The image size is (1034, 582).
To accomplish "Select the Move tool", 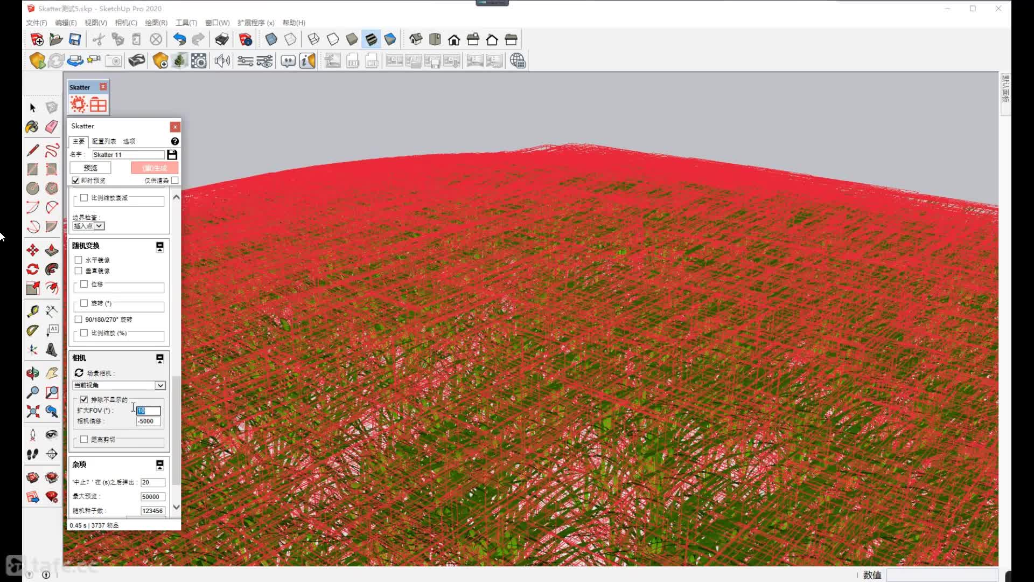I will (32, 250).
